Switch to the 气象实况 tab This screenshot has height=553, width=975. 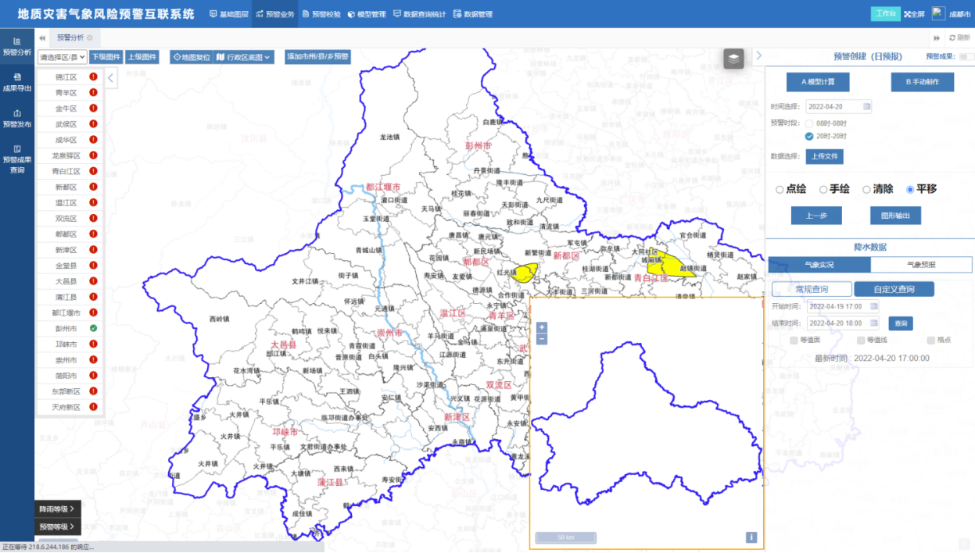point(819,265)
